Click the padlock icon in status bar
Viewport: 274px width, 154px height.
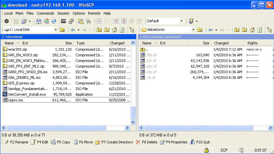click(x=206, y=150)
